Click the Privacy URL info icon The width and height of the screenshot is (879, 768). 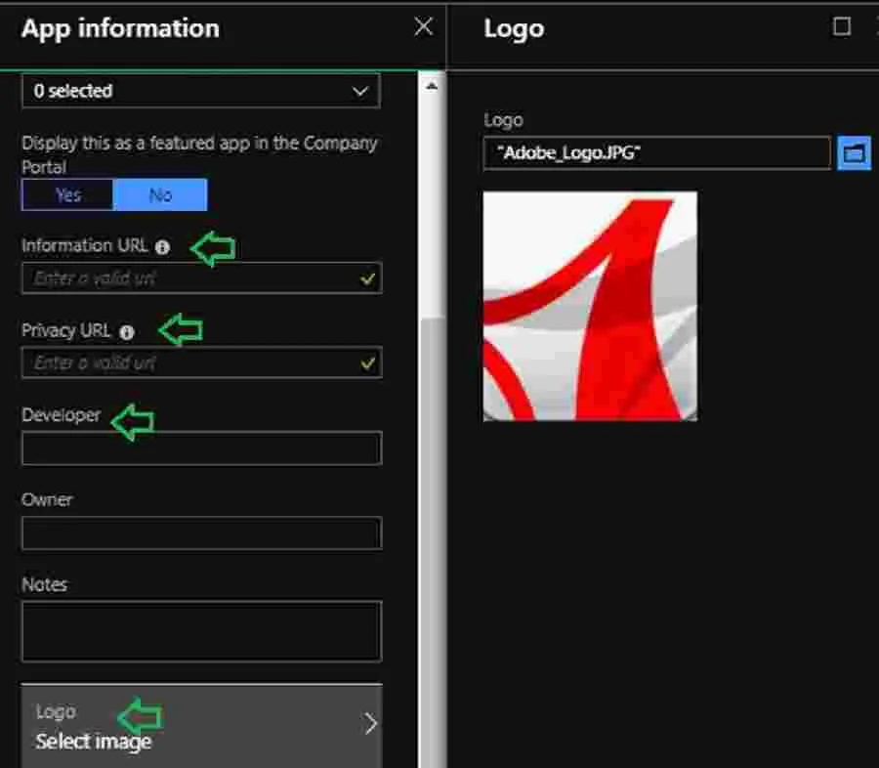coord(126,332)
